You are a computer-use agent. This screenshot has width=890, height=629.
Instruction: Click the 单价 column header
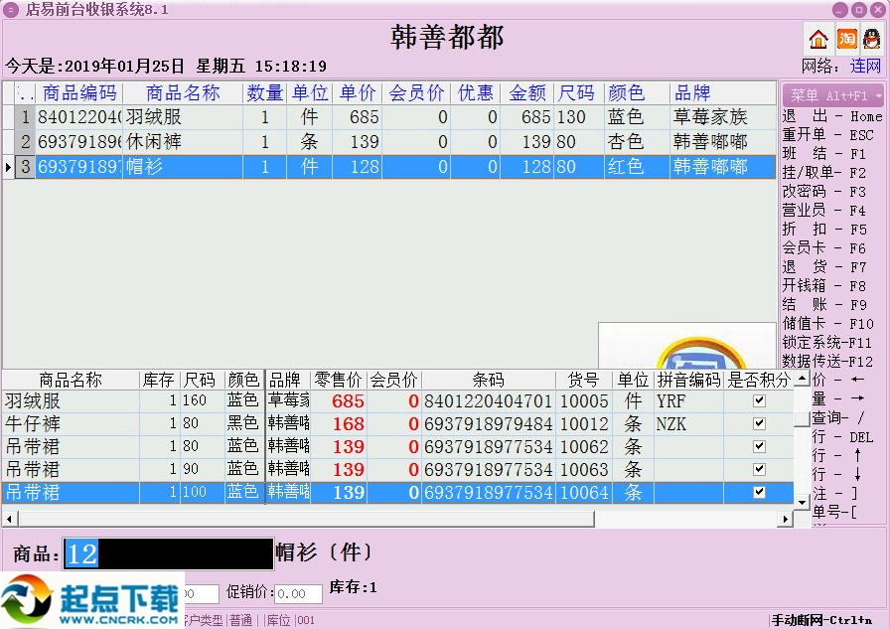(357, 92)
